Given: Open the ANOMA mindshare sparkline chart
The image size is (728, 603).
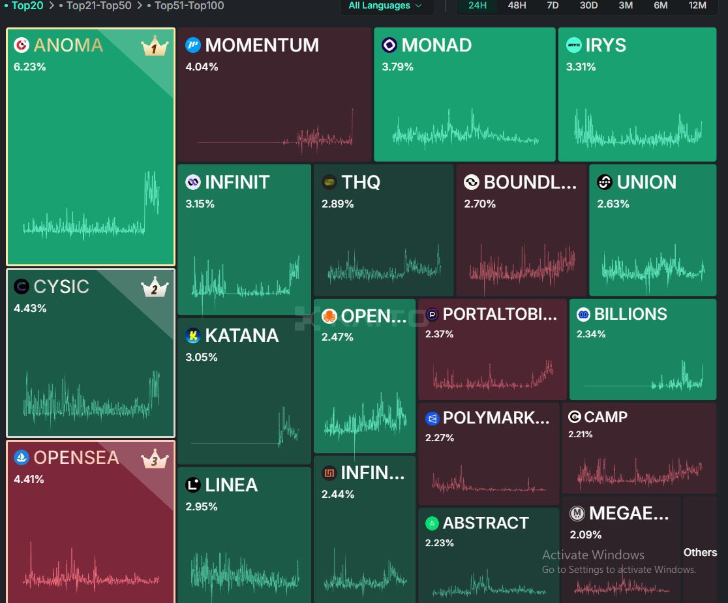Looking at the screenshot, I should point(91,206).
